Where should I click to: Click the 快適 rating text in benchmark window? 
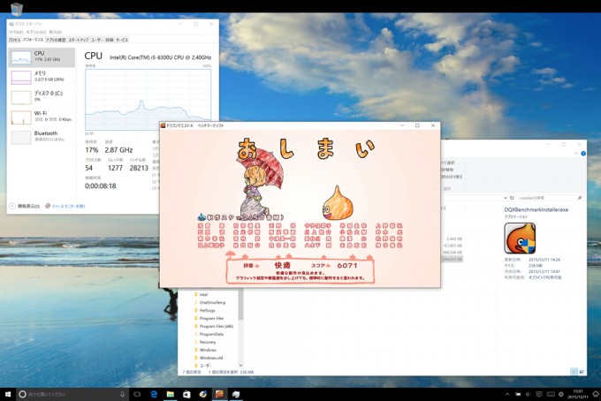283,265
